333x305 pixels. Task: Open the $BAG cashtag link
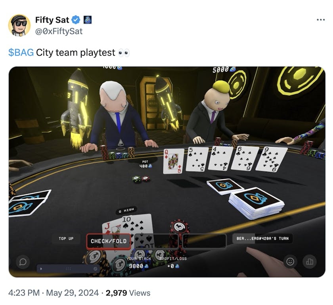coord(21,52)
